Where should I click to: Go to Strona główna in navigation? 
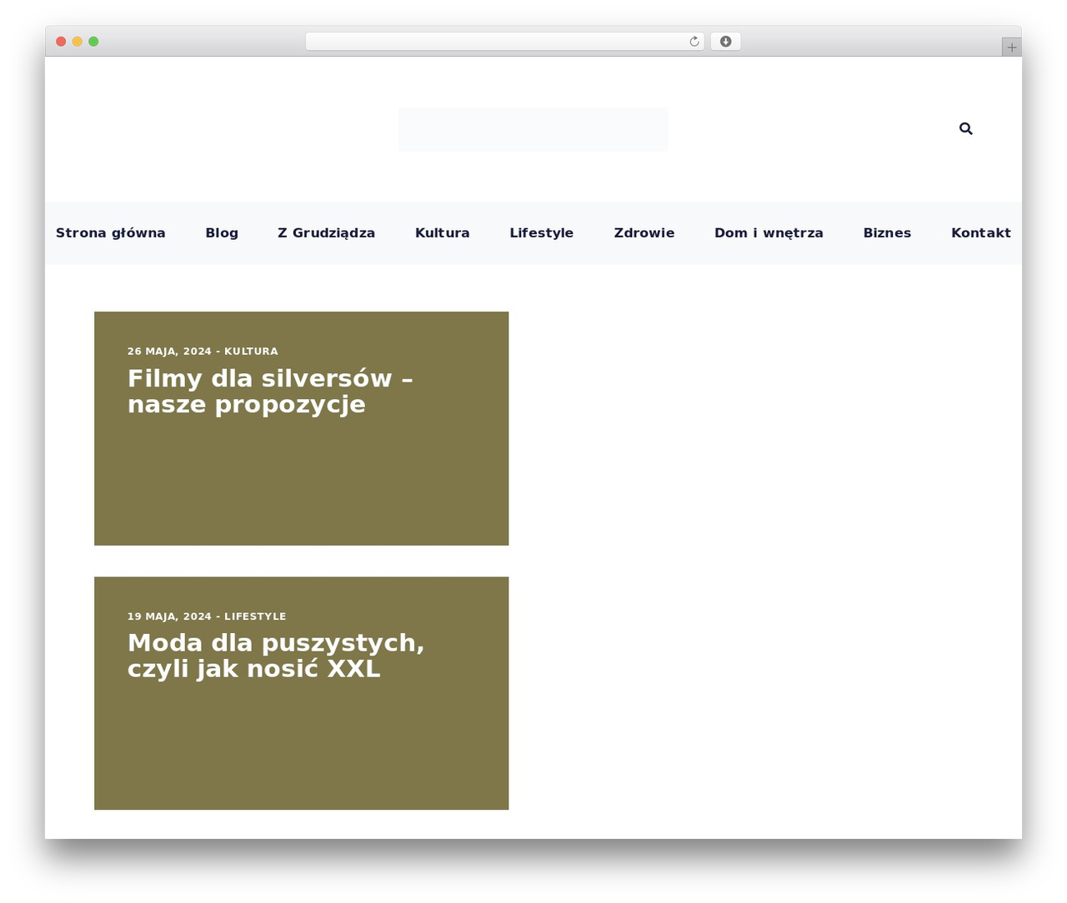pyautogui.click(x=111, y=233)
